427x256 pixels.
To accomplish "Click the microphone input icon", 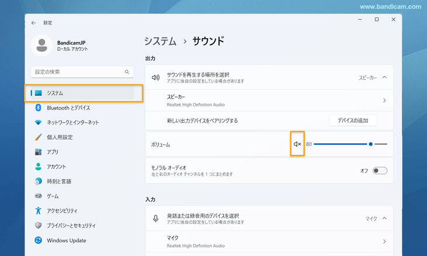I will tap(156, 219).
